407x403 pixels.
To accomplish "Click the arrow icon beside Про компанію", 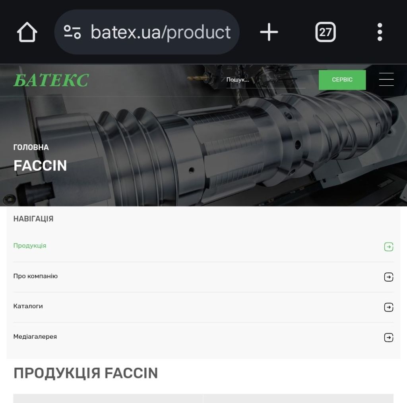I will pyautogui.click(x=389, y=277).
